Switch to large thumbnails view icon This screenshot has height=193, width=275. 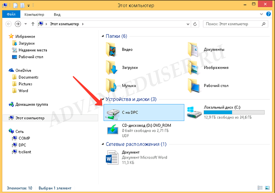click(267, 188)
